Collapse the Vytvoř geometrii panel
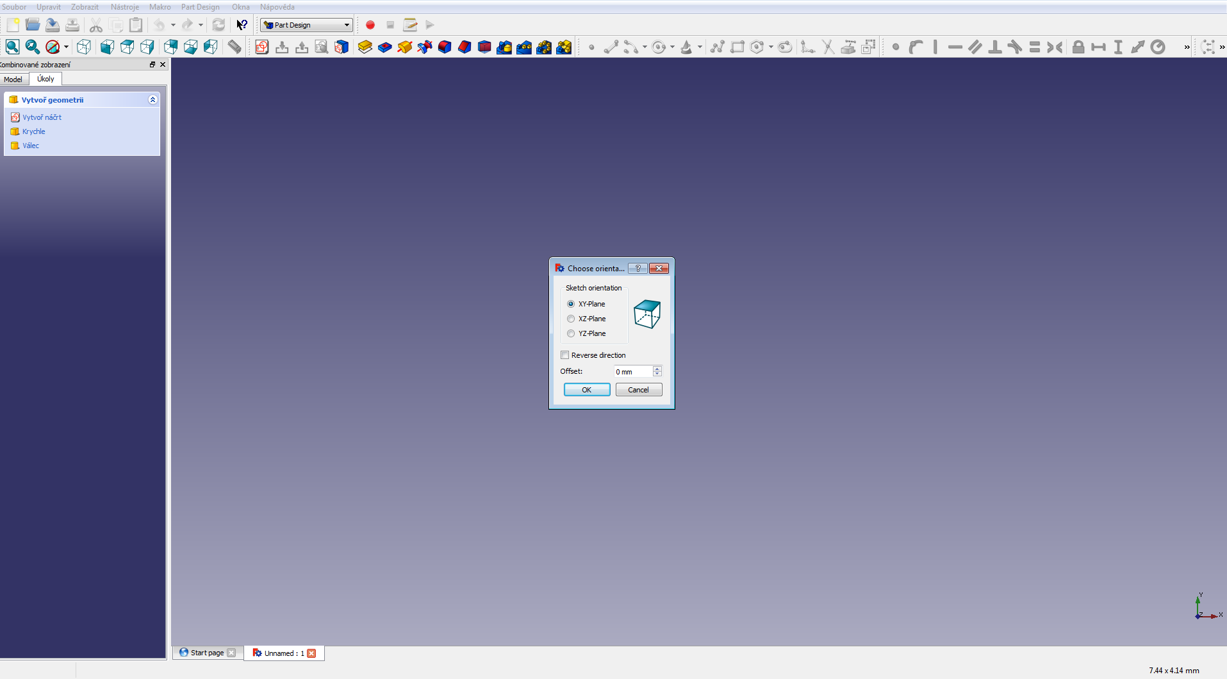 [152, 100]
